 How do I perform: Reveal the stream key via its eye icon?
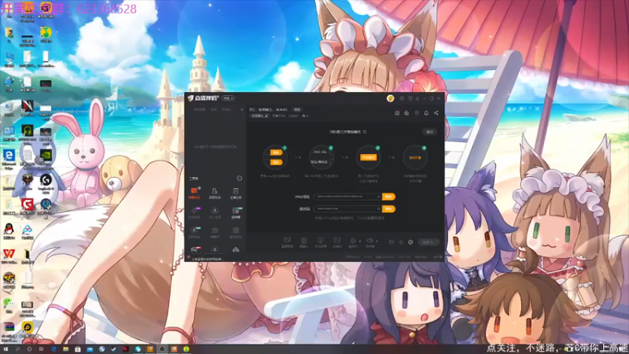pyautogui.click(x=378, y=209)
